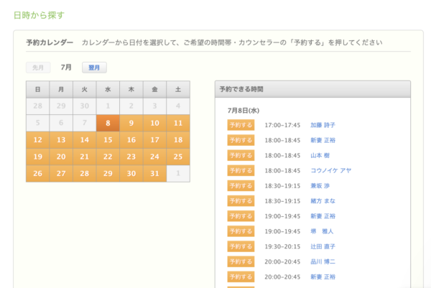The width and height of the screenshot is (431, 288).
Task: Go to next month with 翌月 button
Action: pos(94,68)
